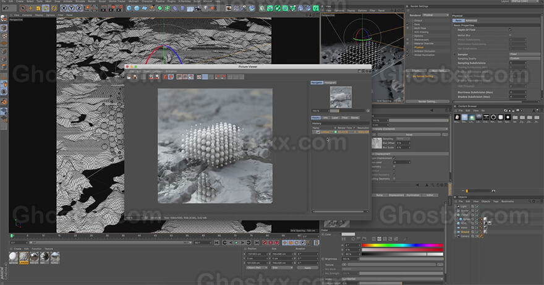The image size is (544, 285).
Task: Open the Floor and Sky environment icon
Action: tap(190, 8)
